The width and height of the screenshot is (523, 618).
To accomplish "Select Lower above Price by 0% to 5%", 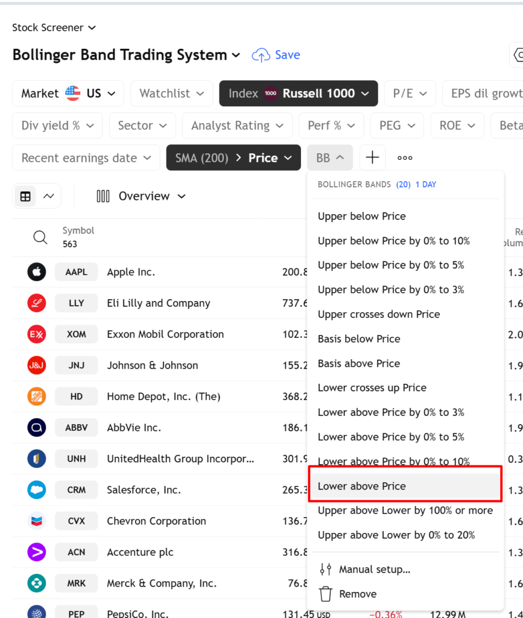I will point(405,437).
